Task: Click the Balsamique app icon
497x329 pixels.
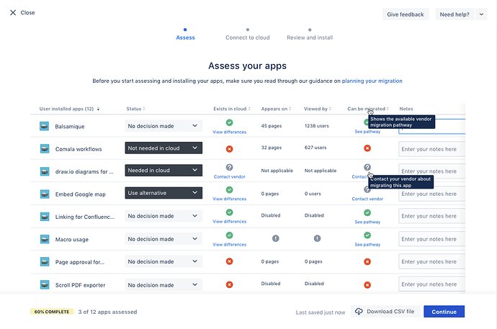Action: coord(44,126)
